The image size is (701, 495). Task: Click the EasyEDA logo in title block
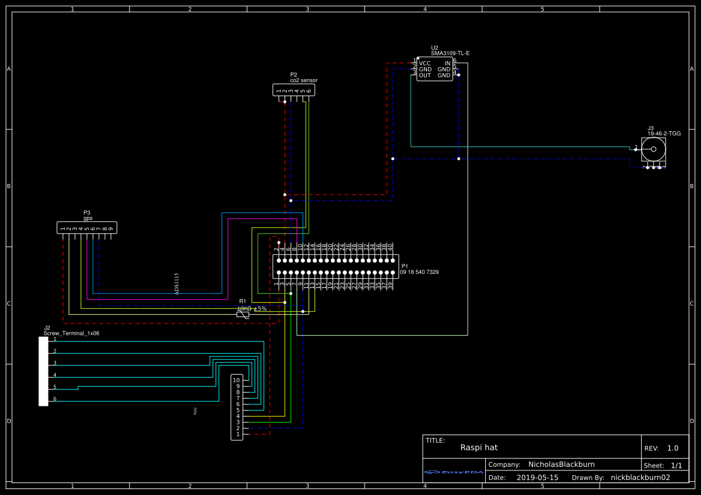[454, 473]
